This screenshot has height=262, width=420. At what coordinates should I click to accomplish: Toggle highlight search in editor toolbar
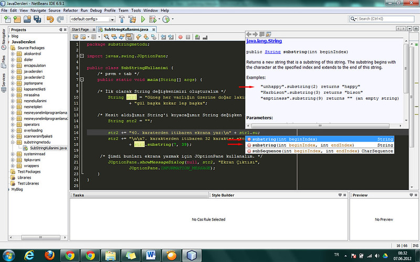tap(129, 37)
